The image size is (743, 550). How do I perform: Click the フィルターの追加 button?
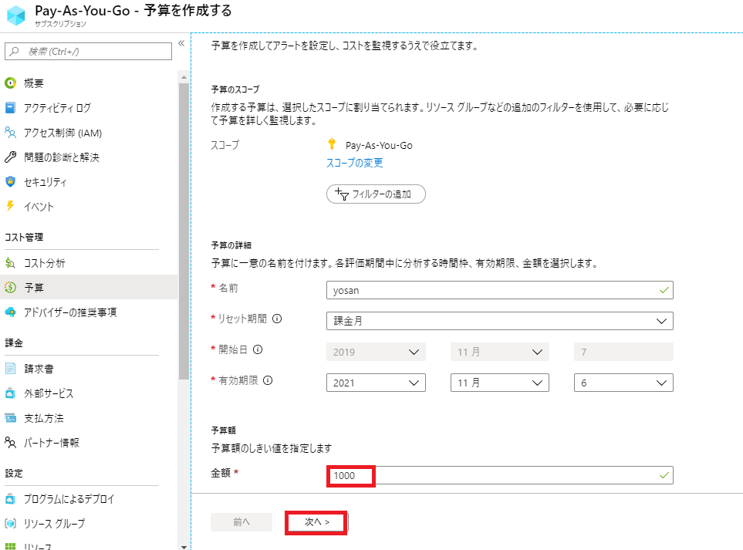pos(376,194)
